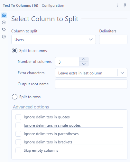130x162 pixels.
Task: Check Ignore delimiters in single quotes
Action: pos(18,125)
